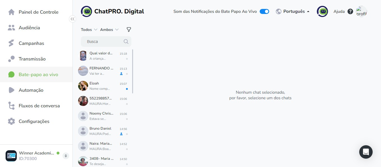Open the Qual valor d... chat
Screen dimensions: 381x167
tap(103, 56)
